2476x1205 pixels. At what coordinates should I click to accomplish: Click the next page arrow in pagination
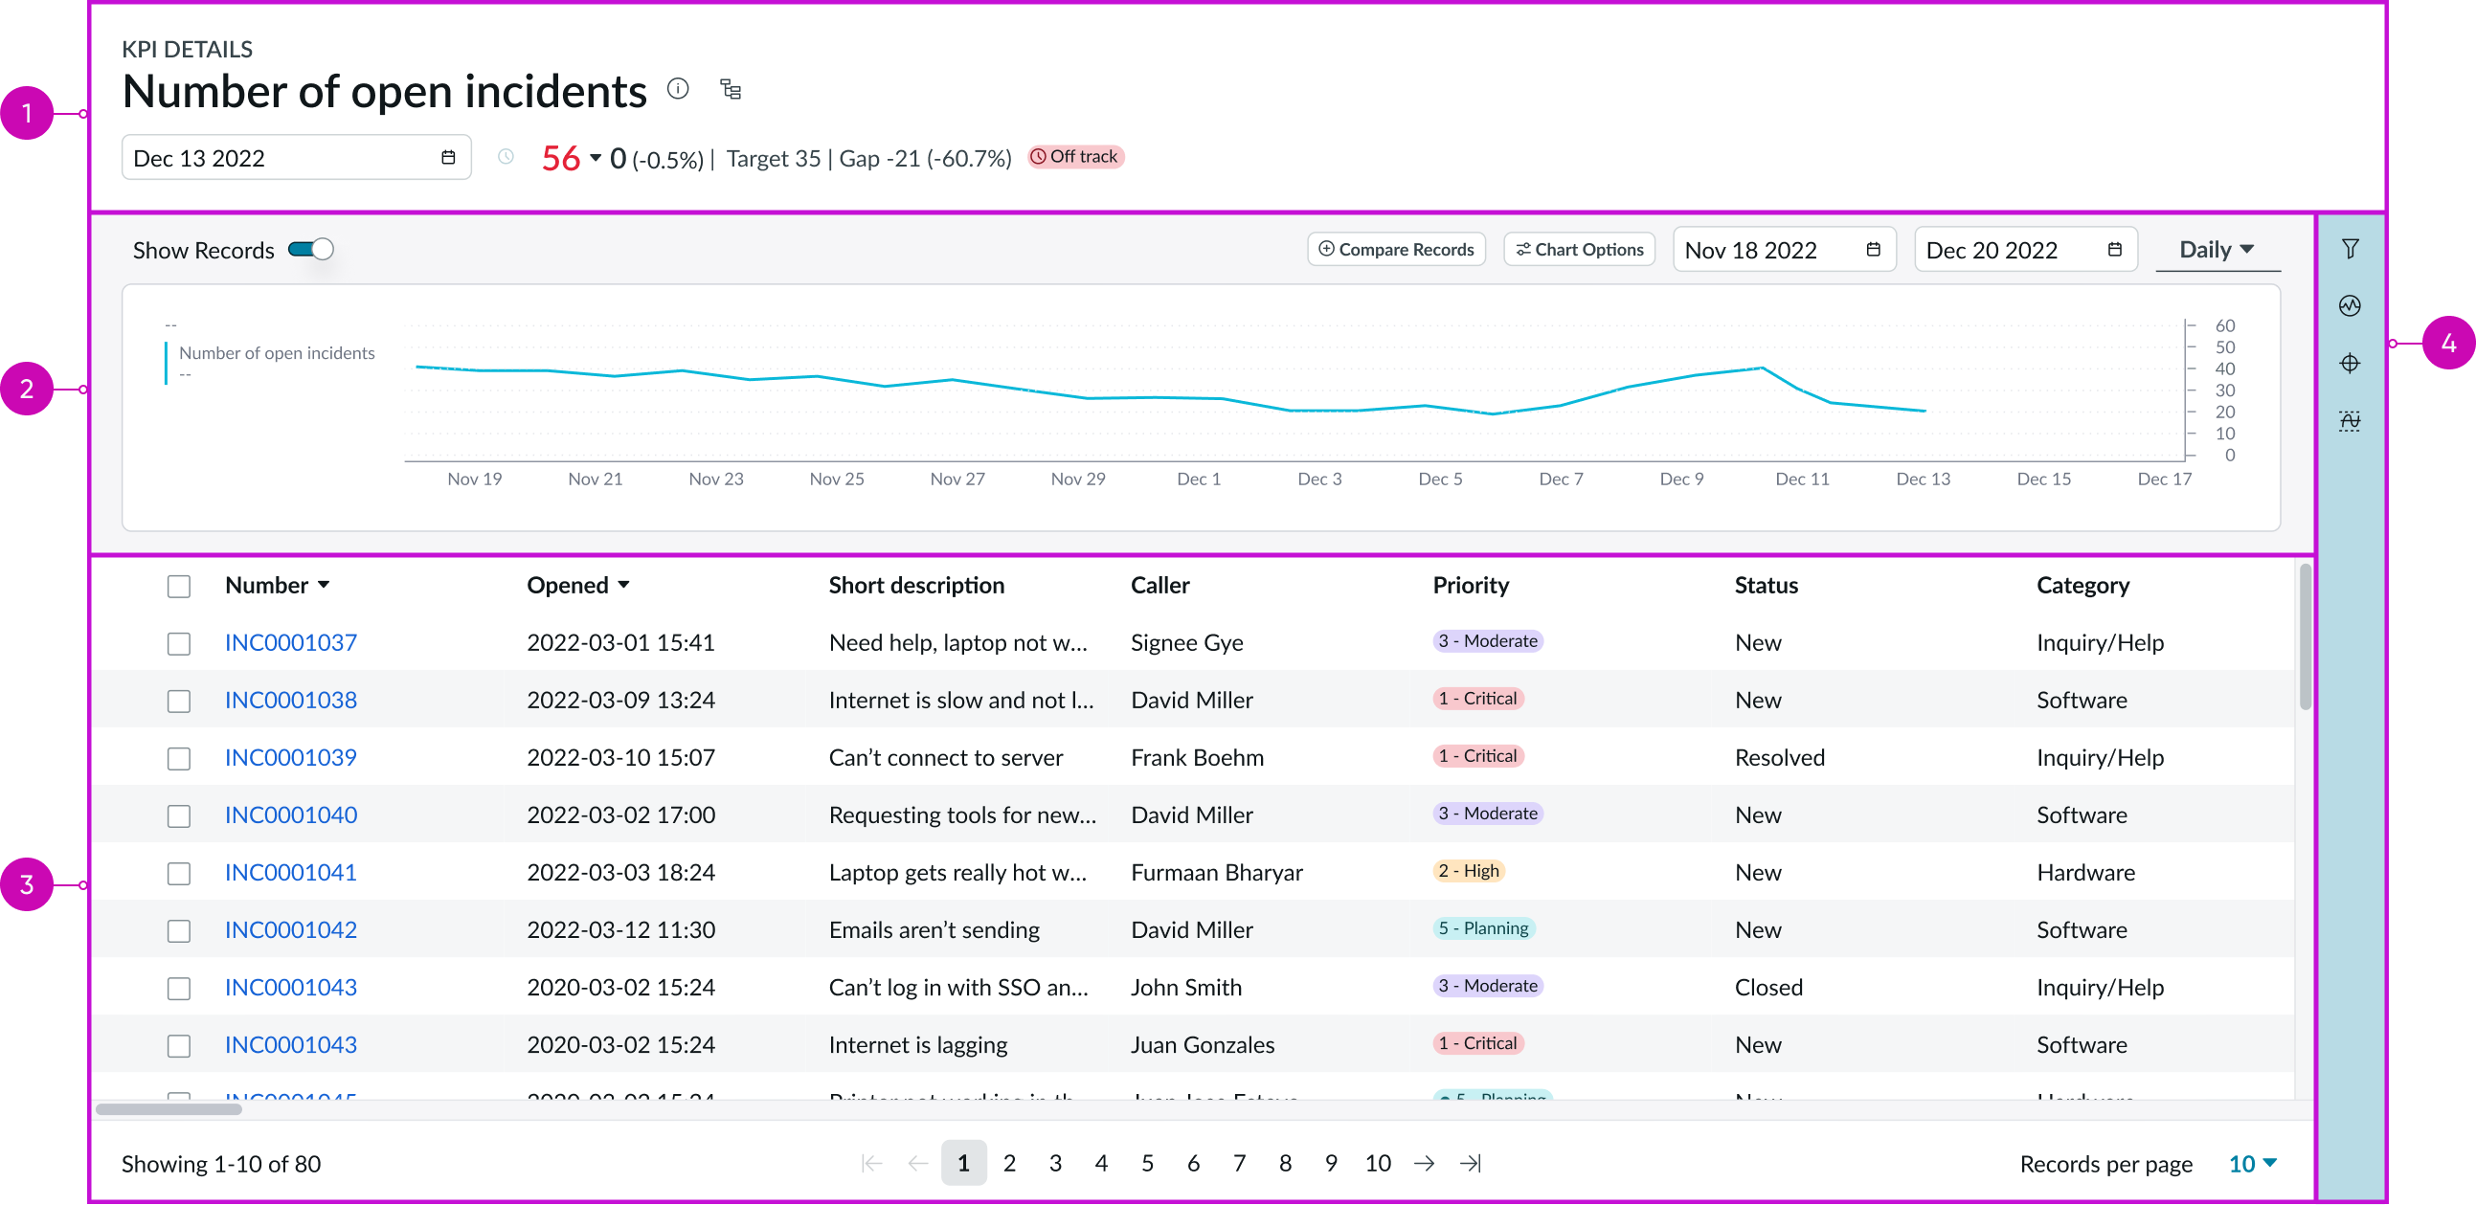coord(1424,1163)
